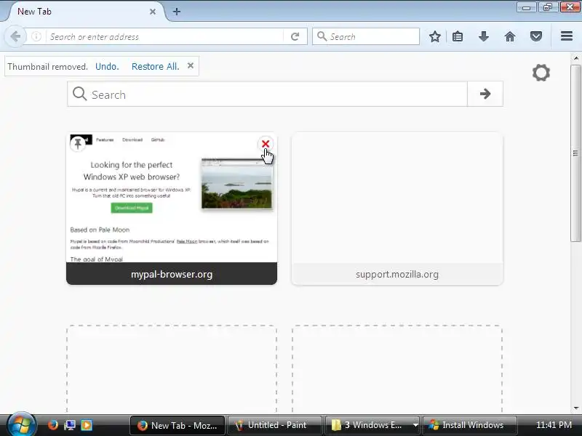The height and width of the screenshot is (436, 582).
Task: Expand the 3 Windows Explorer group arrow
Action: [x=415, y=425]
